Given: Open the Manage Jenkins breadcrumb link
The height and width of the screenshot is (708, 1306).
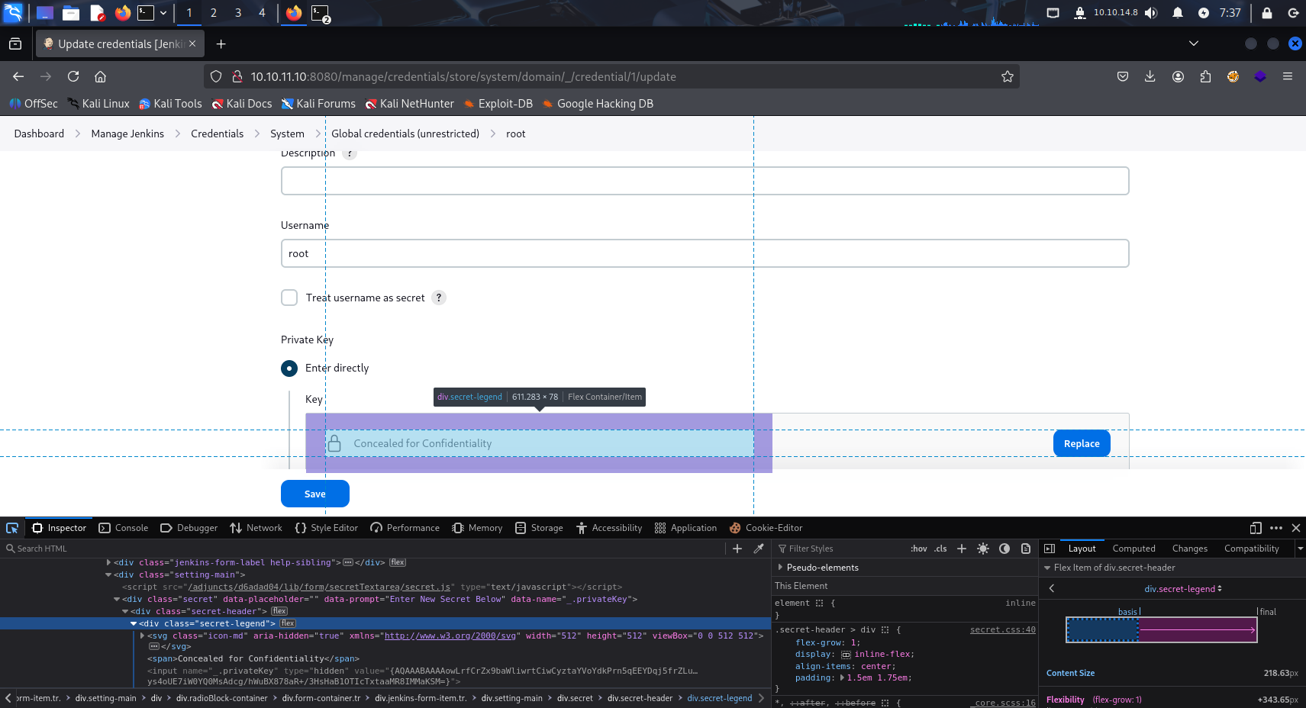Looking at the screenshot, I should point(127,134).
